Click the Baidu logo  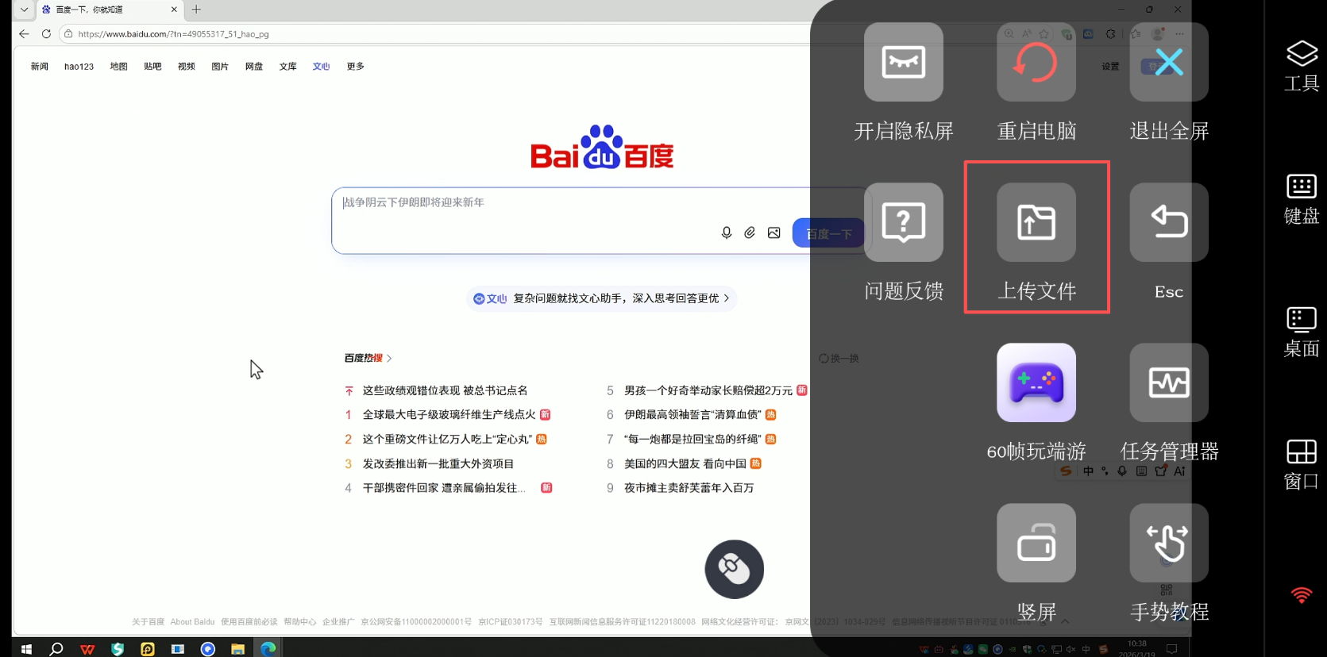(602, 147)
